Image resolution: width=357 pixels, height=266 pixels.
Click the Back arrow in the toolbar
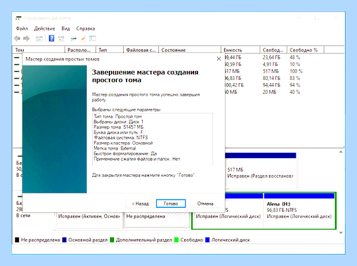click(x=17, y=39)
